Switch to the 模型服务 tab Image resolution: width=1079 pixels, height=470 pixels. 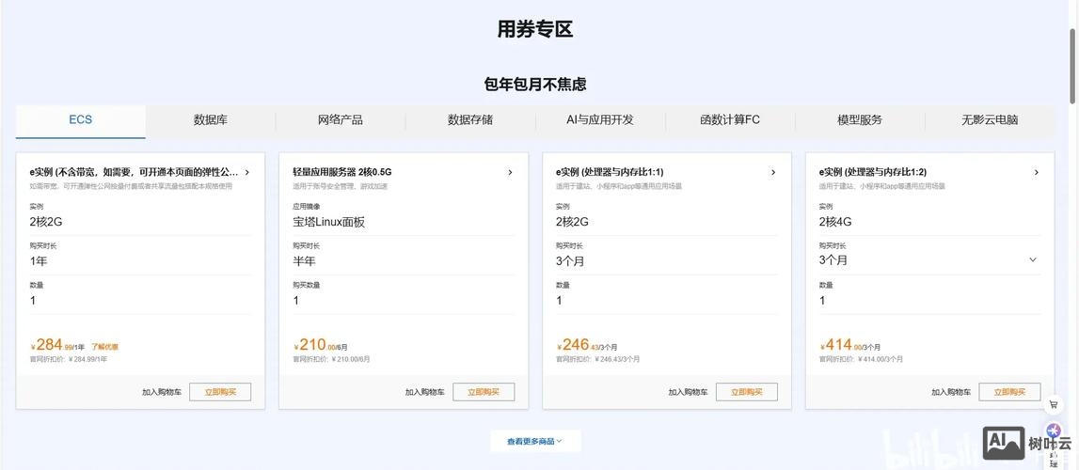(x=860, y=120)
